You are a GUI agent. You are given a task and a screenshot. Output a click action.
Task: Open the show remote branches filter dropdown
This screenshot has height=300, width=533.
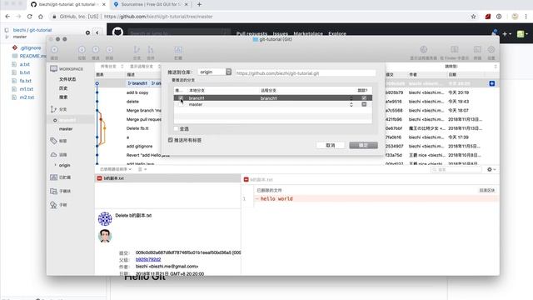tap(145, 67)
